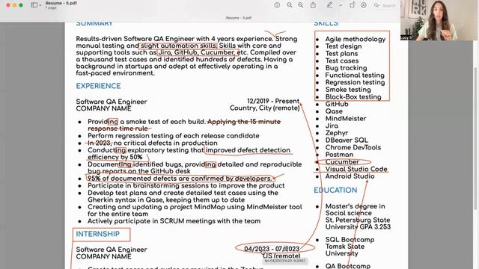Screen dimensions: 479x269
Task: Click 'GitHub' in the skills list
Action: [337, 104]
